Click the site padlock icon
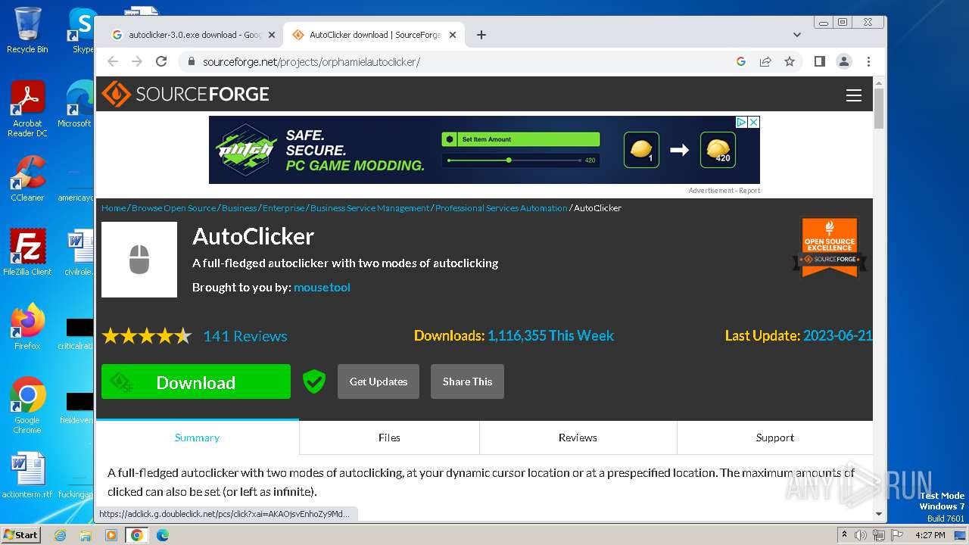This screenshot has height=545, width=969. tap(191, 61)
